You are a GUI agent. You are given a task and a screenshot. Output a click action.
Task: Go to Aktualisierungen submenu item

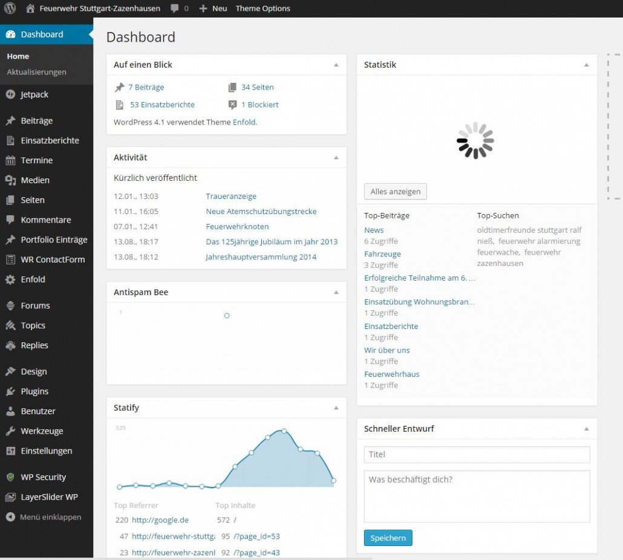click(36, 72)
